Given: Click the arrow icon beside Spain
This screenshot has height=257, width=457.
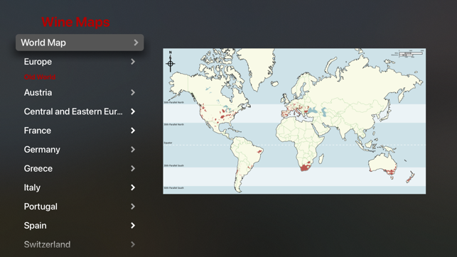Looking at the screenshot, I should point(133,226).
